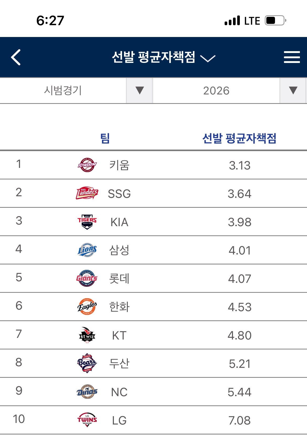Sort by the 팀 column header
Image resolution: width=307 pixels, height=435 pixels.
pyautogui.click(x=105, y=138)
